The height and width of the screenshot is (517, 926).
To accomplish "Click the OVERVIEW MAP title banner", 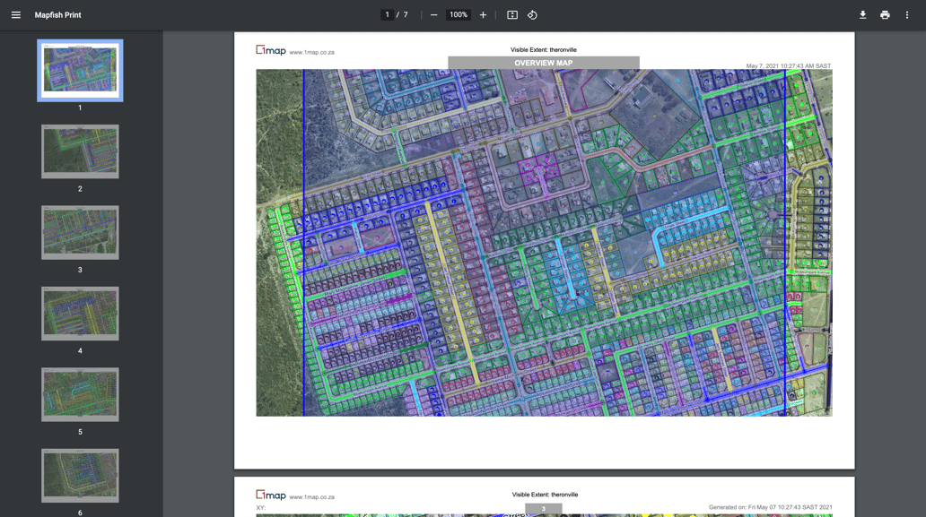I will [543, 63].
